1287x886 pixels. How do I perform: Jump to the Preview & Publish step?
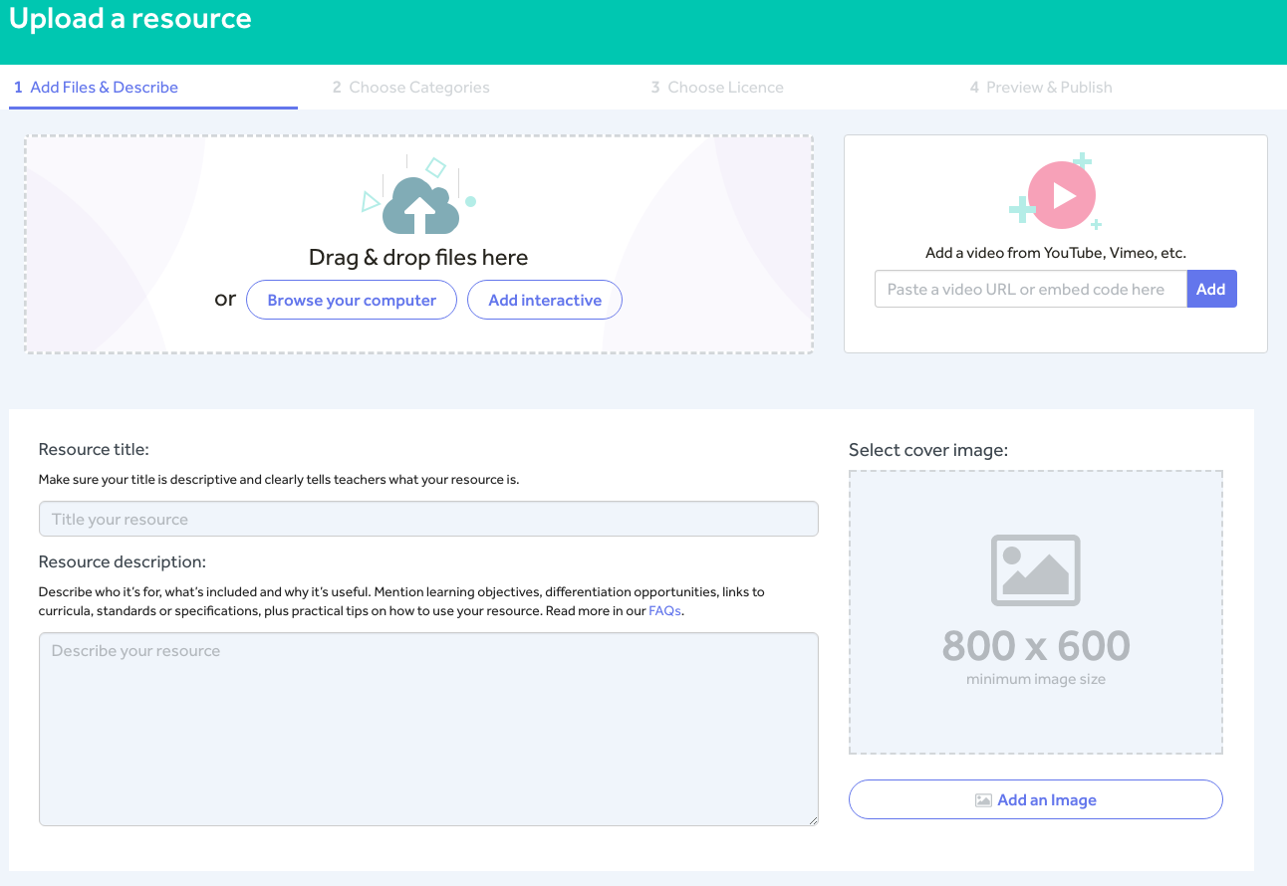click(1041, 88)
